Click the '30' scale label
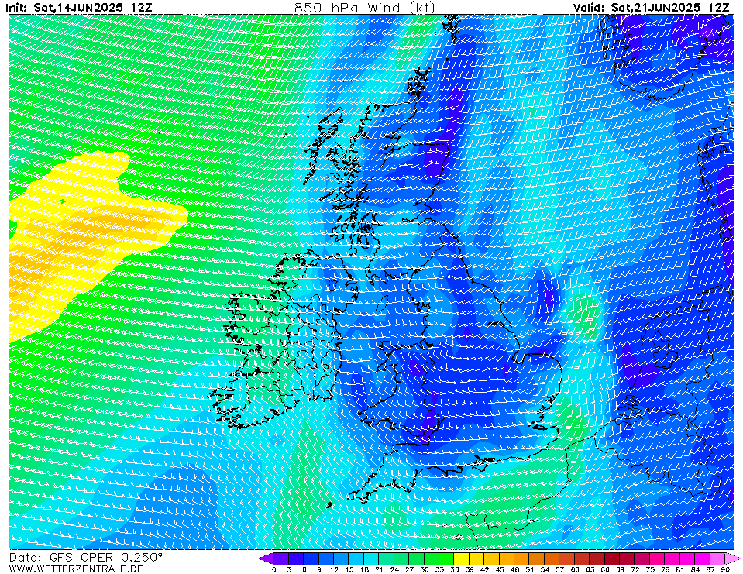 (x=424, y=569)
